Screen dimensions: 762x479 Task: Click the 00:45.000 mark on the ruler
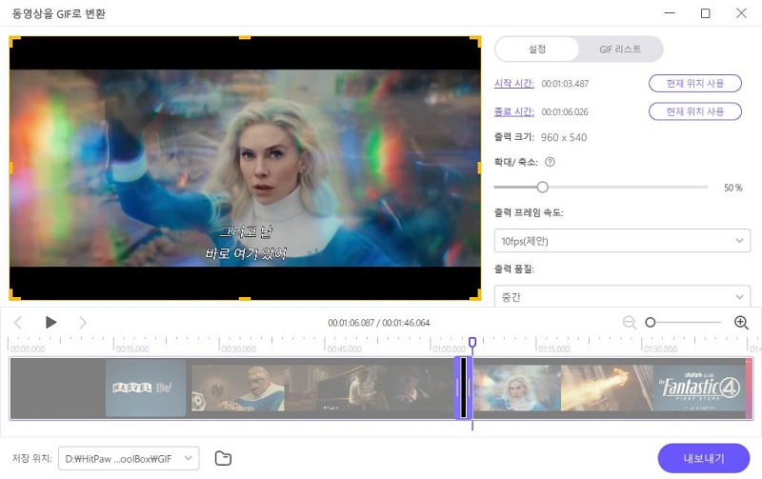344,349
